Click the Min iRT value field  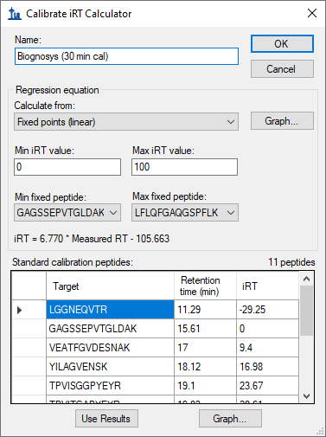[x=67, y=167]
